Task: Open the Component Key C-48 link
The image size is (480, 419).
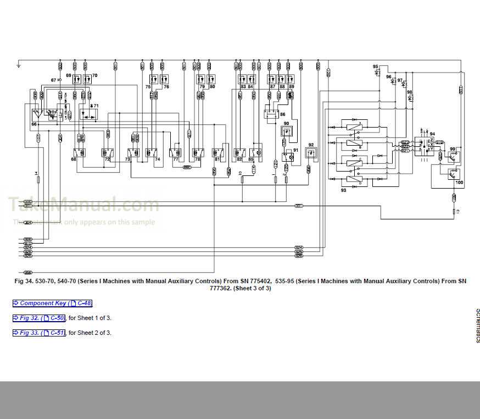Action: coord(52,303)
